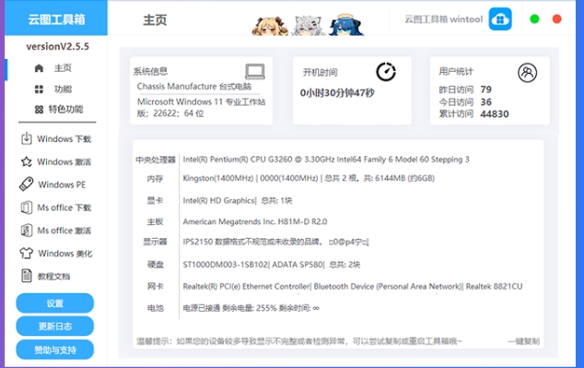Viewport: 584px width, 368px height.
Task: Click the timer gauge icon in 开机时间 card
Action: pos(386,72)
